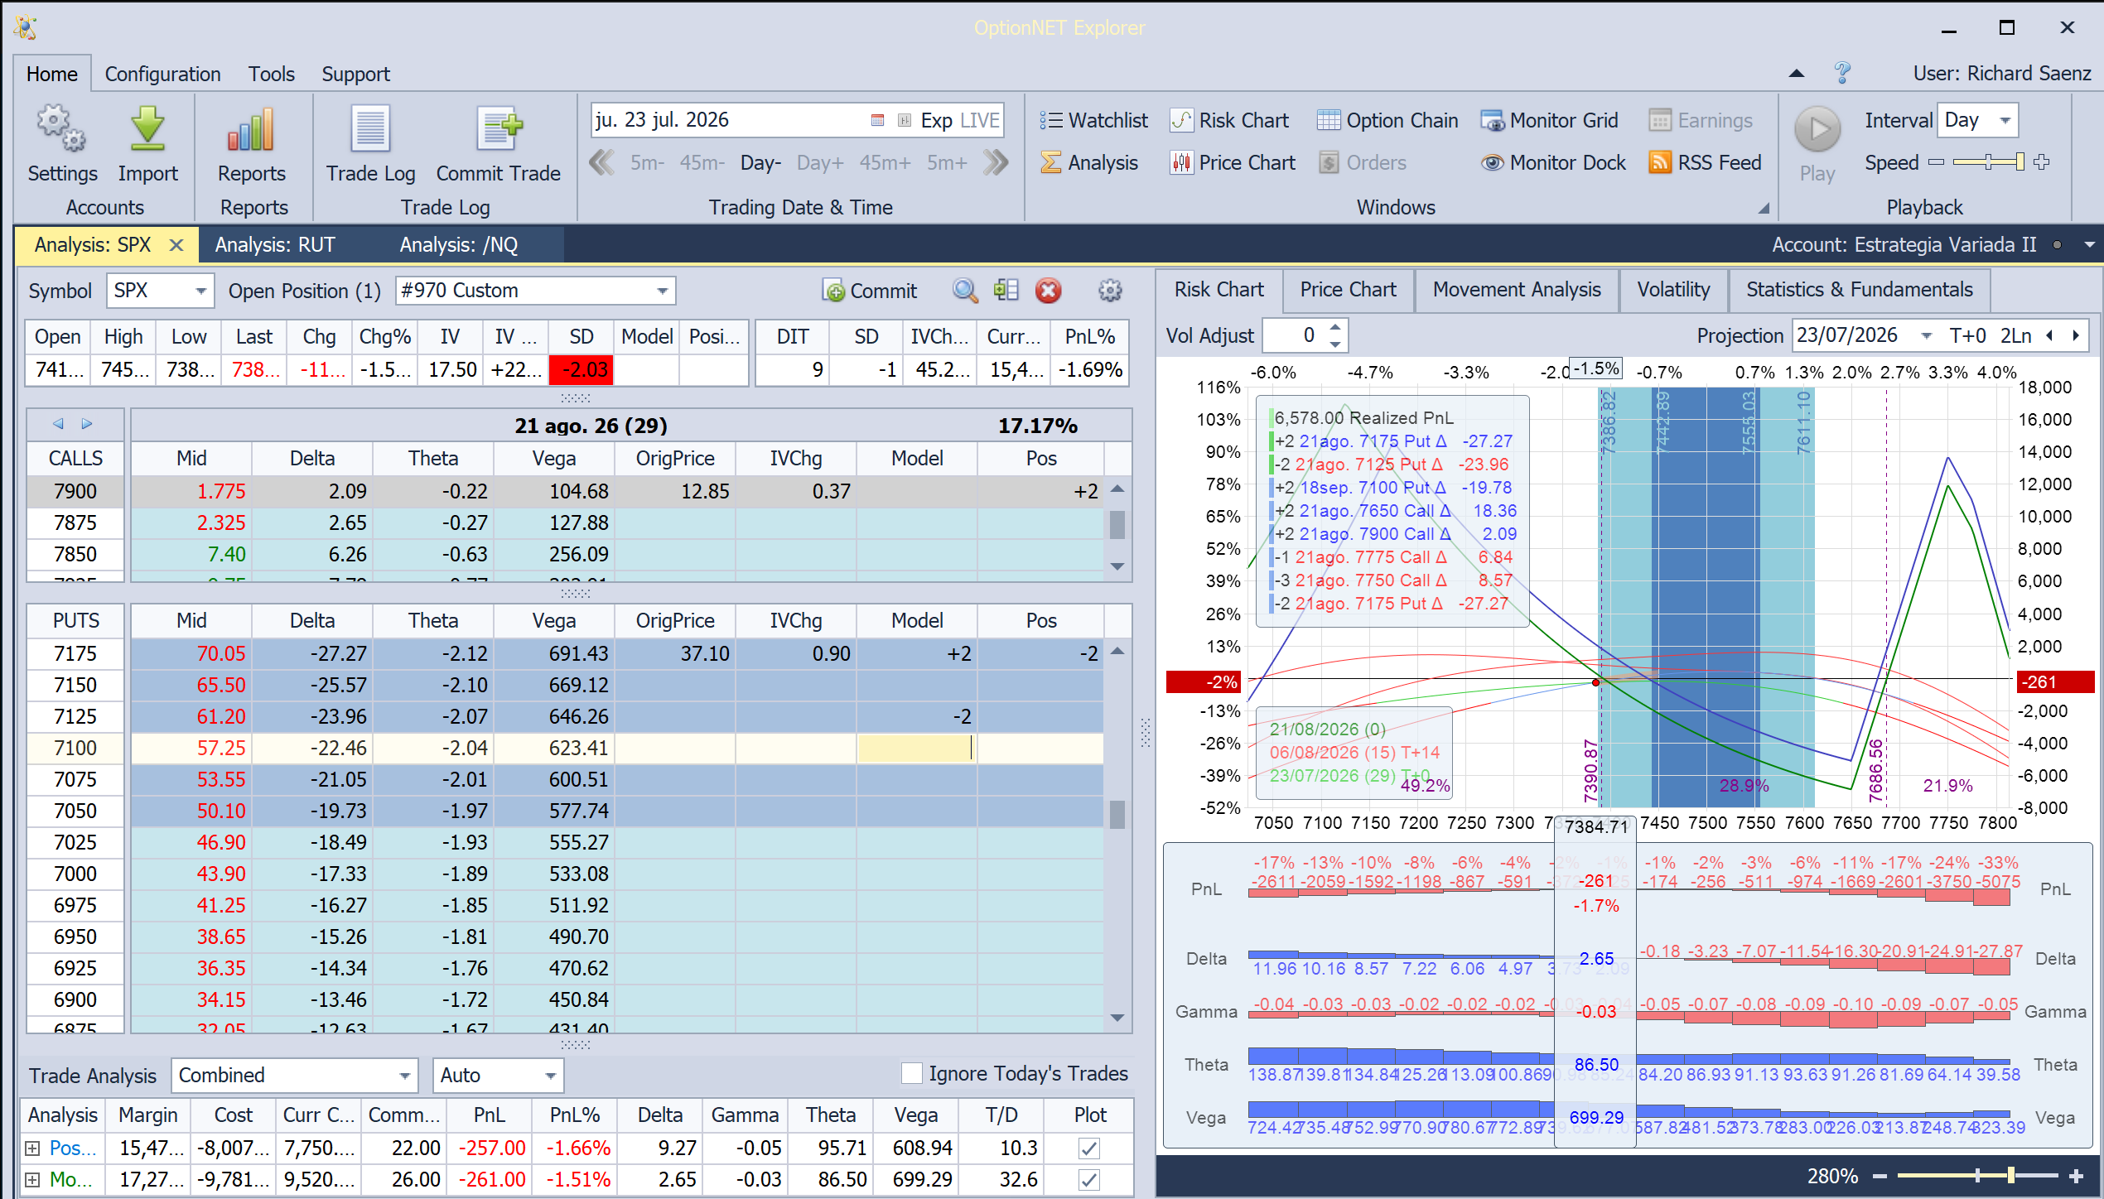The width and height of the screenshot is (2104, 1199).
Task: Switch to the Analysis: /NQ tab
Action: click(x=459, y=245)
